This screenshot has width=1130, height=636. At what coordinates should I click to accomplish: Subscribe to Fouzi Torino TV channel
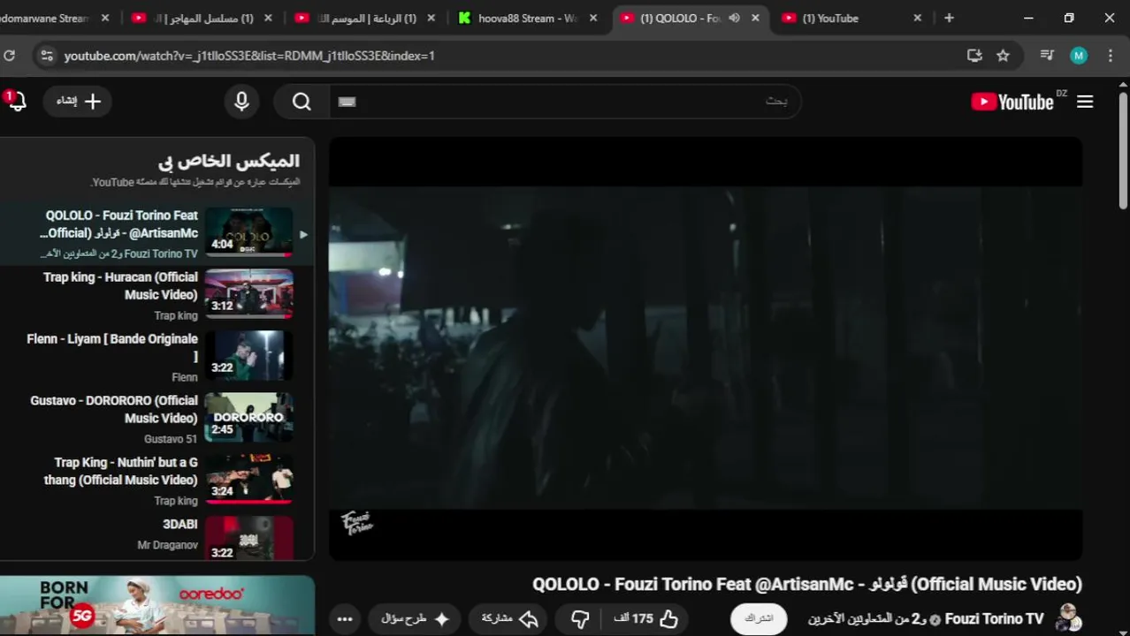(759, 618)
